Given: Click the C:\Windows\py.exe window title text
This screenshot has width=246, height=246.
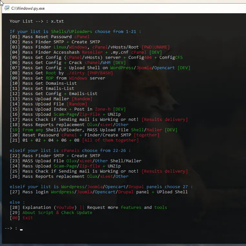Looking at the screenshot, I should click(x=28, y=8).
